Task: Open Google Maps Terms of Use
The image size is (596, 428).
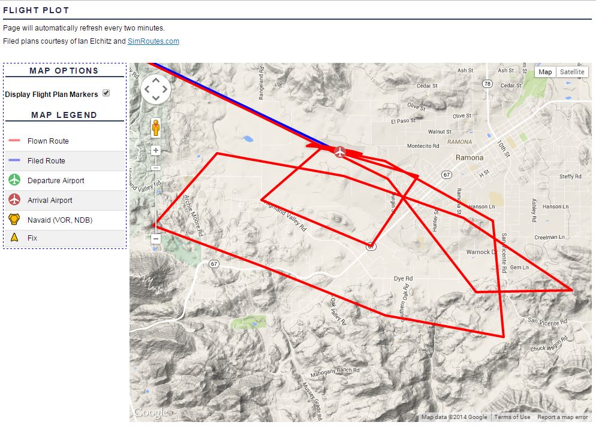Action: pos(511,417)
